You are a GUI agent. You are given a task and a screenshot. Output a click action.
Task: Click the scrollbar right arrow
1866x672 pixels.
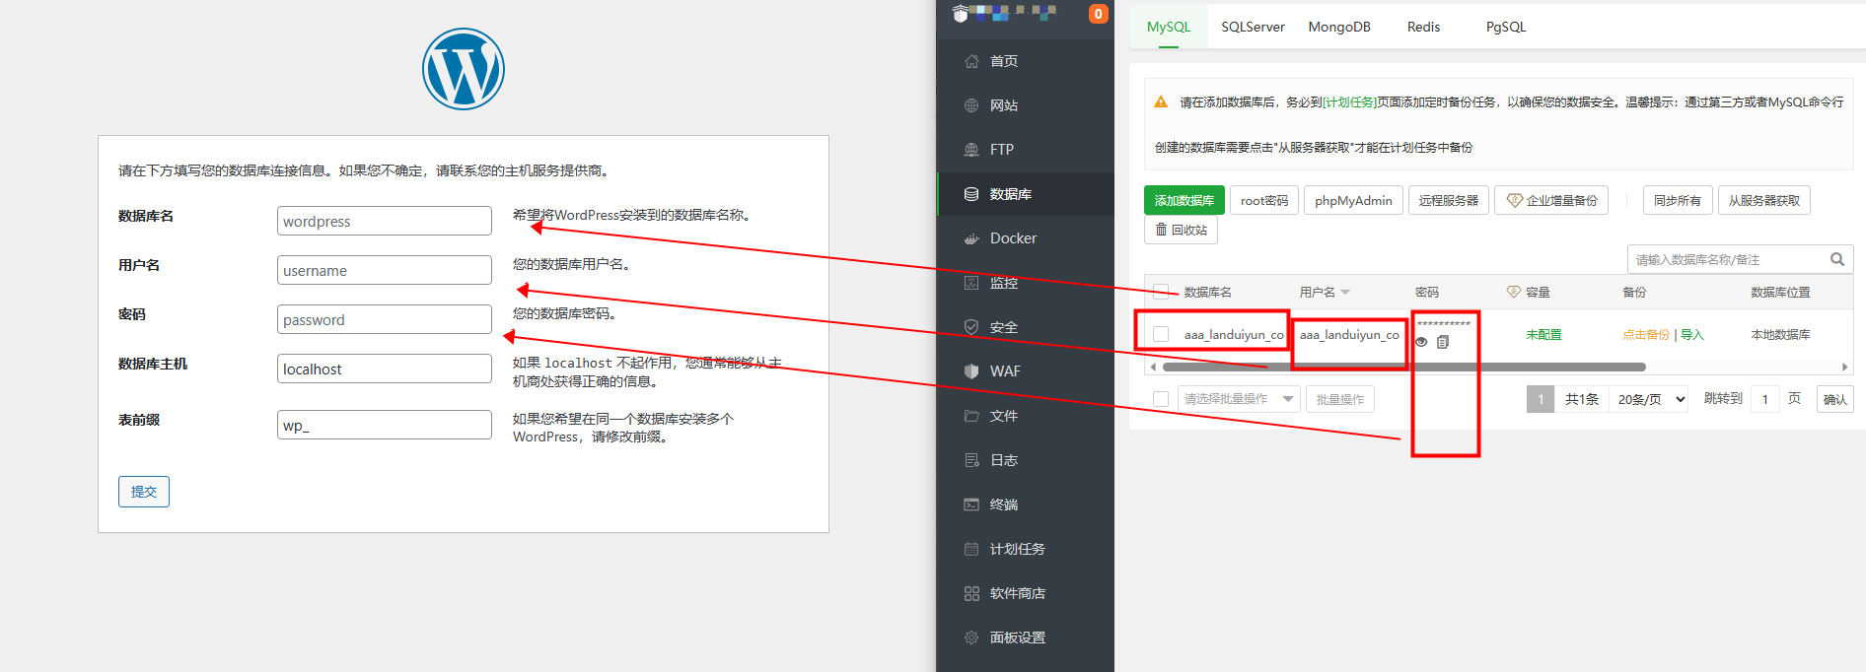point(1844,367)
